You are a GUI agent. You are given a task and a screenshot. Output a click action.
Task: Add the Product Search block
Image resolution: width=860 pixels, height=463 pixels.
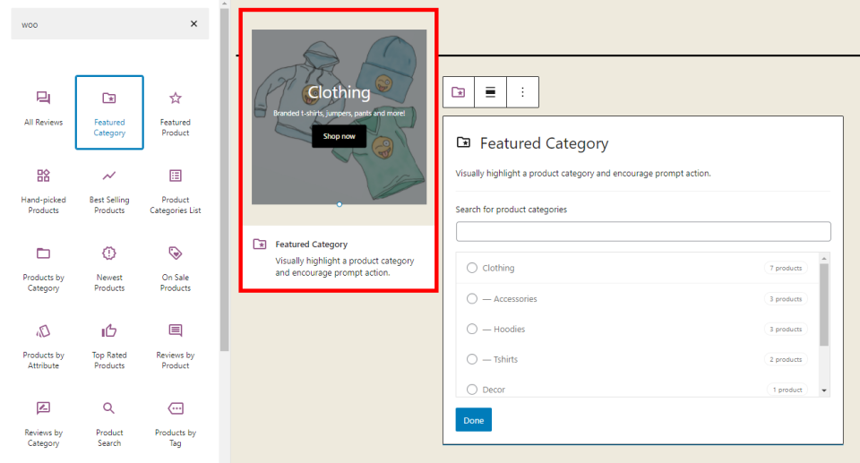109,419
